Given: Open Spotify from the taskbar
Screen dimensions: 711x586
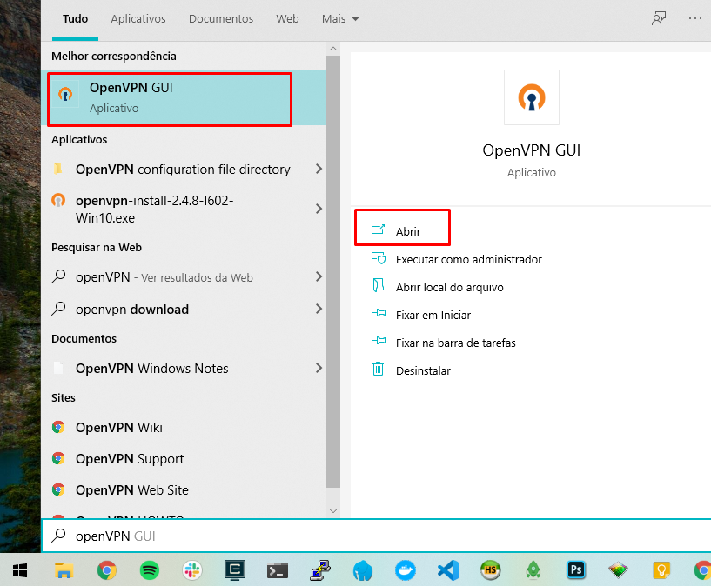Looking at the screenshot, I should click(149, 570).
